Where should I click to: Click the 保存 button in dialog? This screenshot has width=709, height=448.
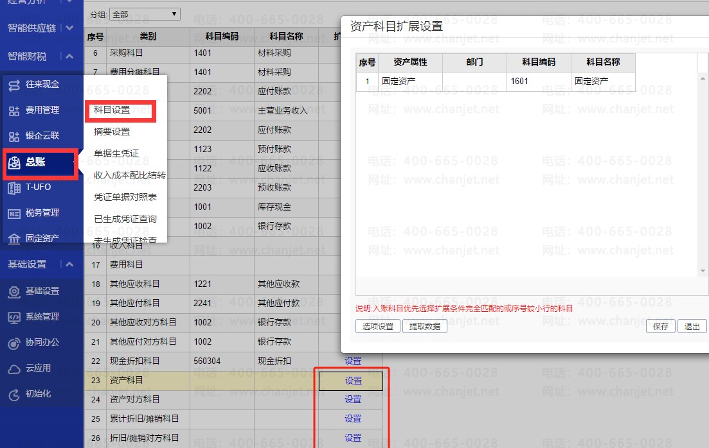[660, 326]
